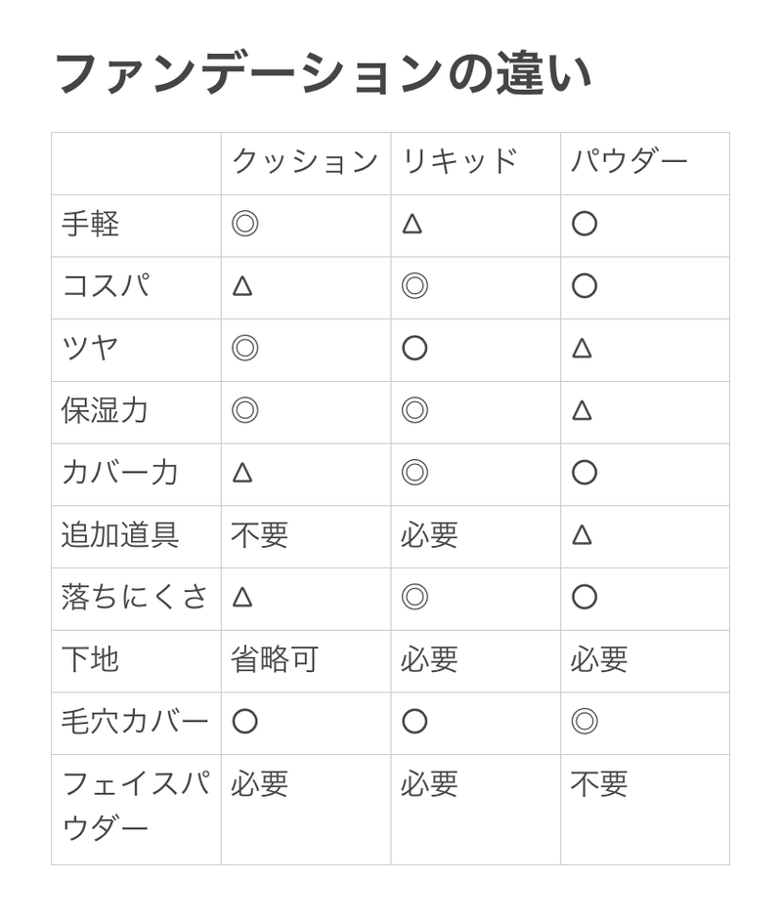Viewport: 781px width, 921px height.
Task: Click the 省略可 text in the 下地 row
Action: (x=275, y=659)
